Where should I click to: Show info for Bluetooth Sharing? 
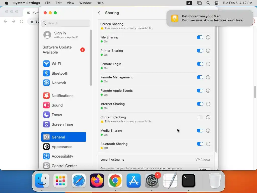tap(208, 144)
